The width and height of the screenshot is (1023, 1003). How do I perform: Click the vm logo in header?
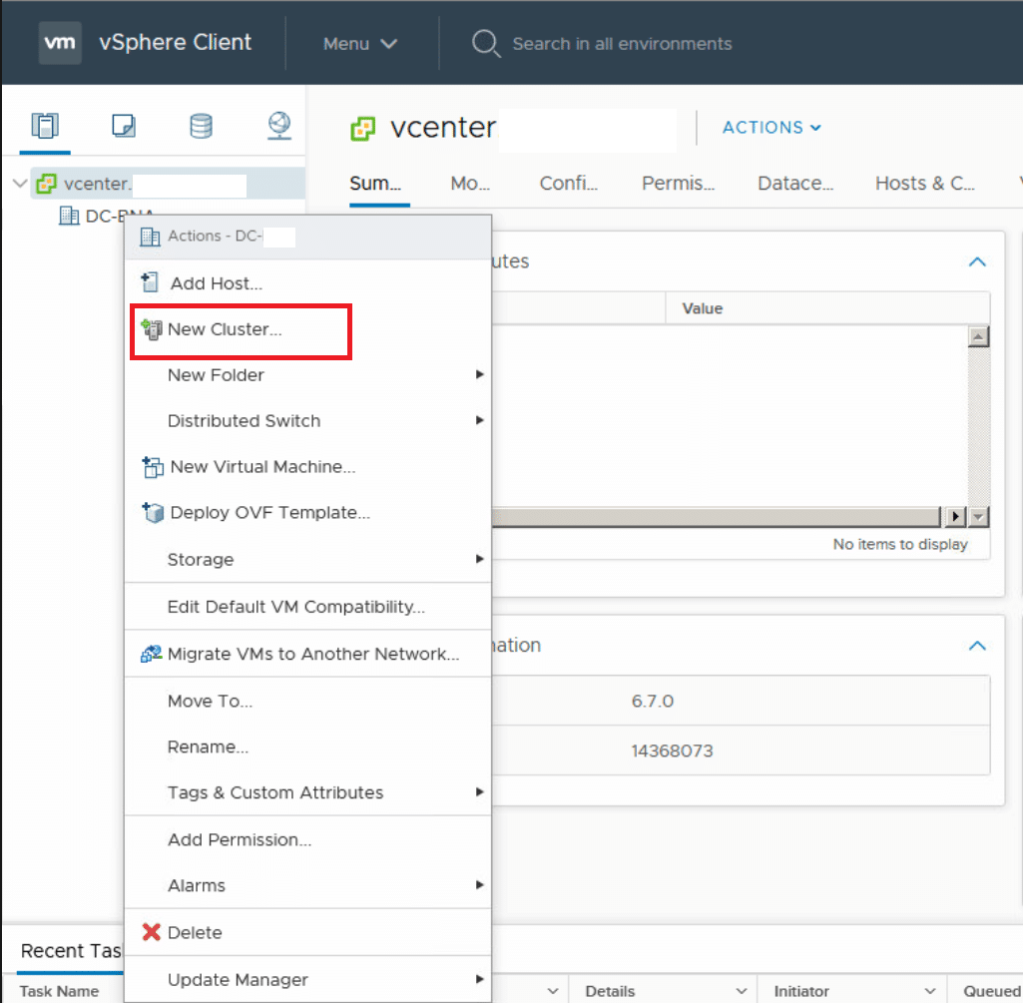click(59, 43)
